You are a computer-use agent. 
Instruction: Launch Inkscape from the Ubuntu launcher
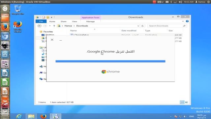click(5, 45)
